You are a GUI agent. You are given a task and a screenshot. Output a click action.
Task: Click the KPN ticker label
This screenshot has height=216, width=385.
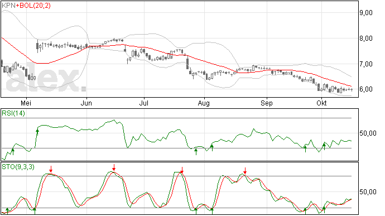pos(9,6)
